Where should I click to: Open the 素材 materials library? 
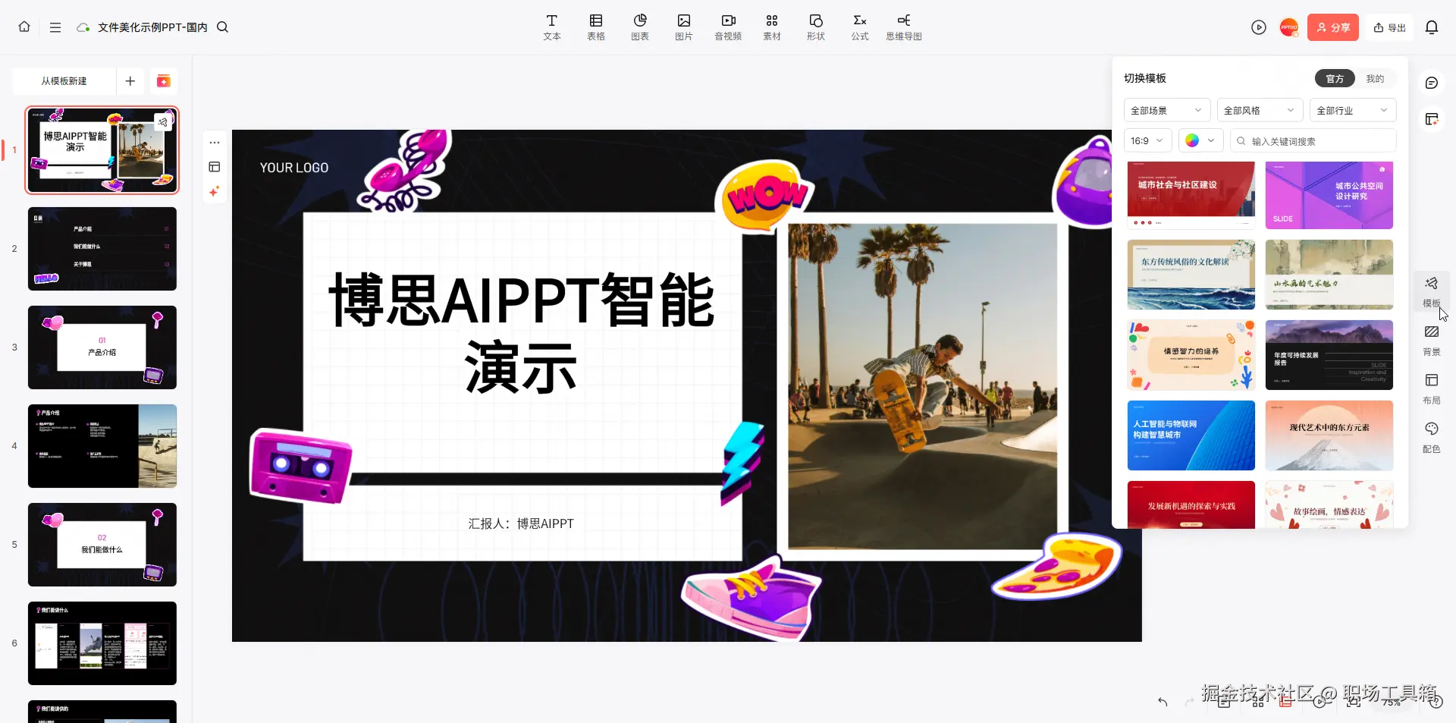pyautogui.click(x=772, y=27)
